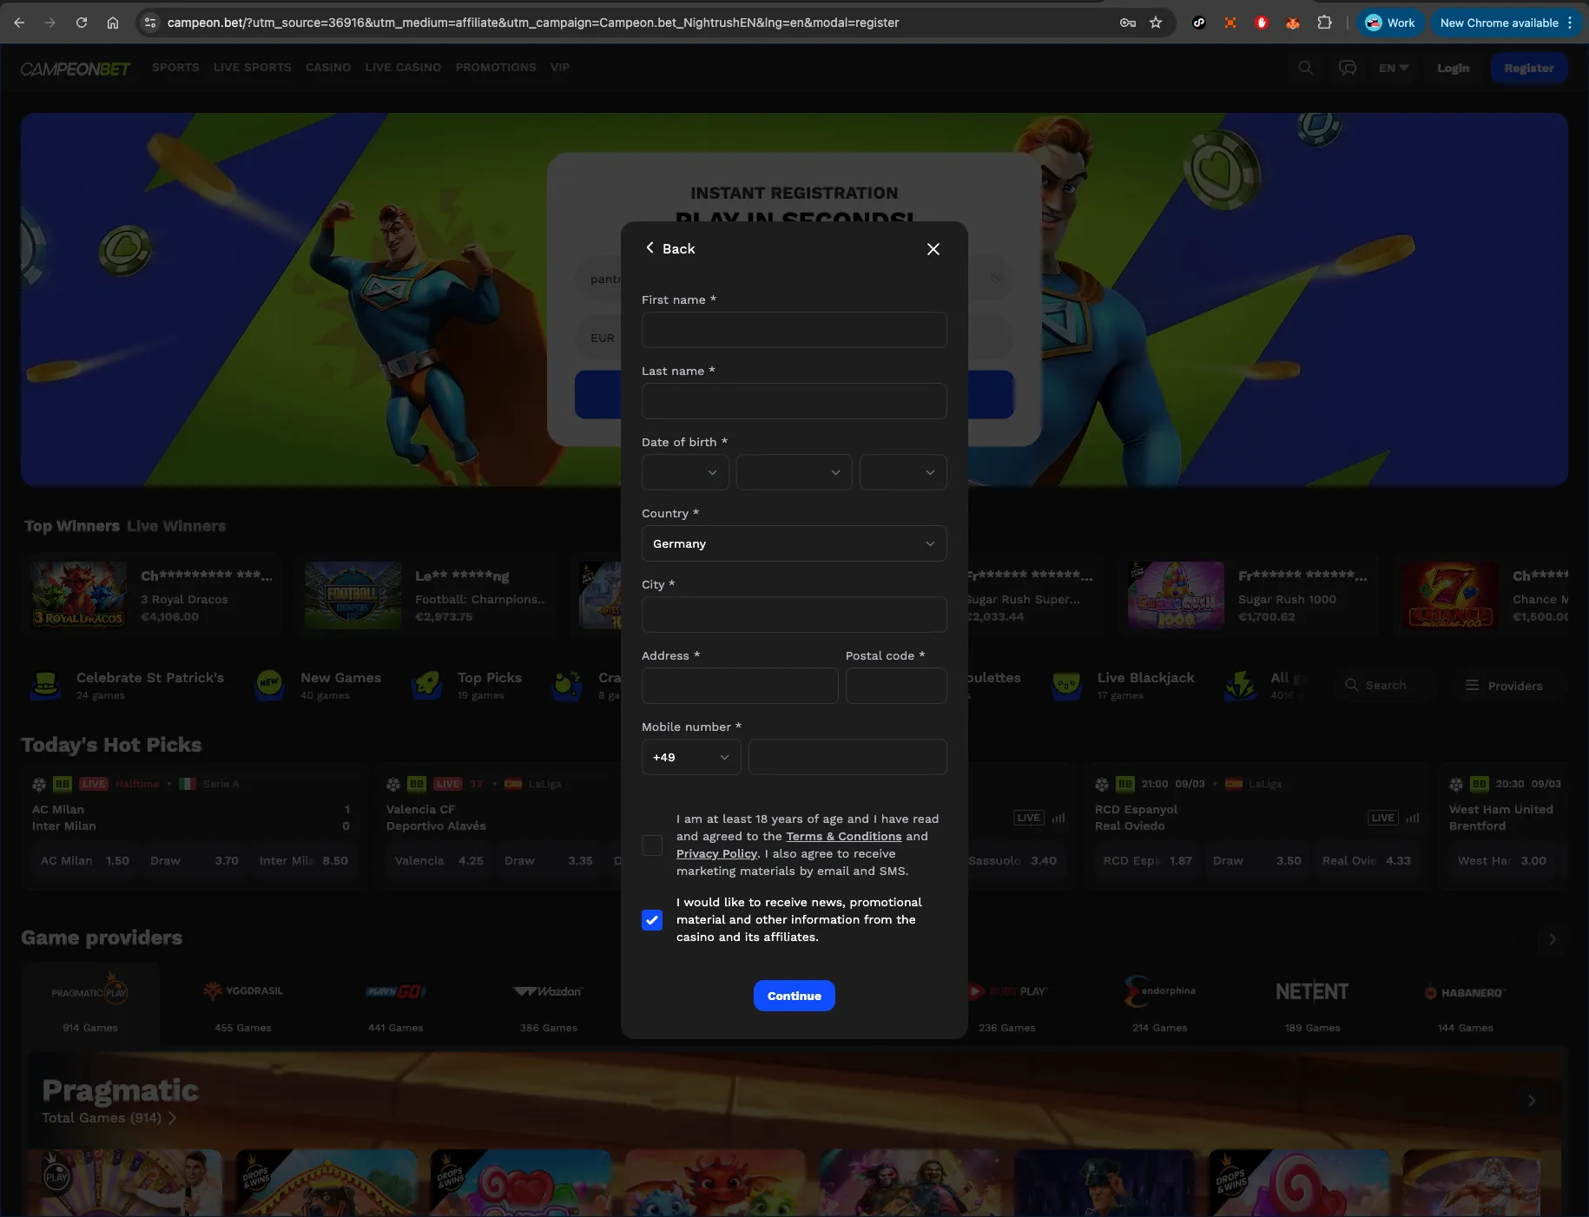The image size is (1589, 1217).
Task: Open the Chrome extensions puzzle icon
Action: [1324, 23]
